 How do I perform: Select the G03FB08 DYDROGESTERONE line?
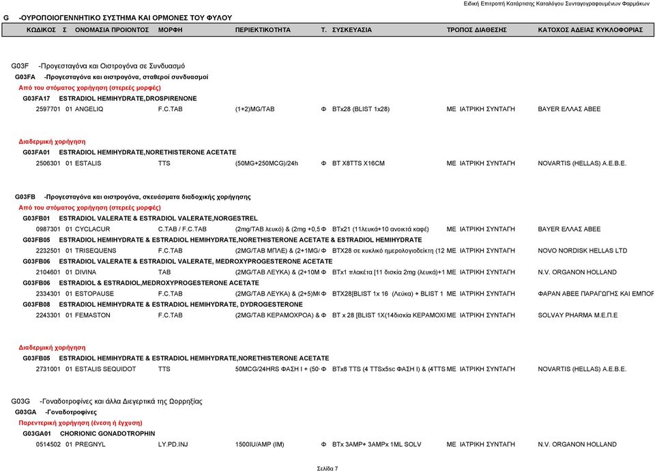[x=162, y=304]
